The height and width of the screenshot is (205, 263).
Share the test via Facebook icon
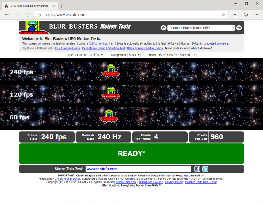[x=197, y=169]
